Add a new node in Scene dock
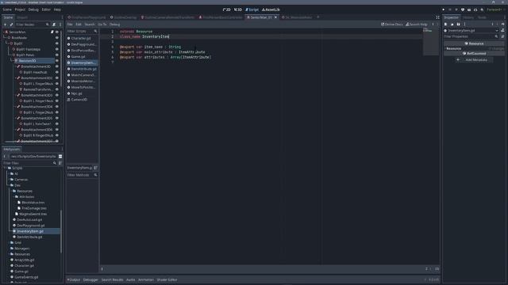 pyautogui.click(x=6, y=25)
